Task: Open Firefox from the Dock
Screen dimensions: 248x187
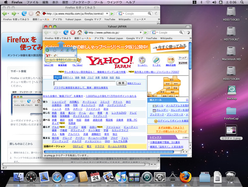Action: pos(186,177)
